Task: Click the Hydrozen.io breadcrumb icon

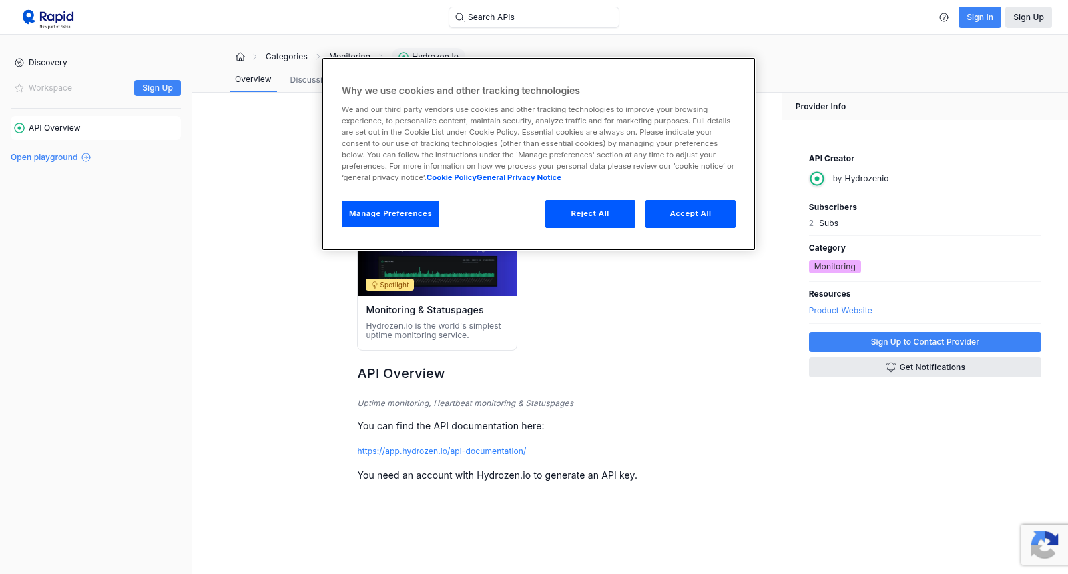Action: pyautogui.click(x=403, y=57)
